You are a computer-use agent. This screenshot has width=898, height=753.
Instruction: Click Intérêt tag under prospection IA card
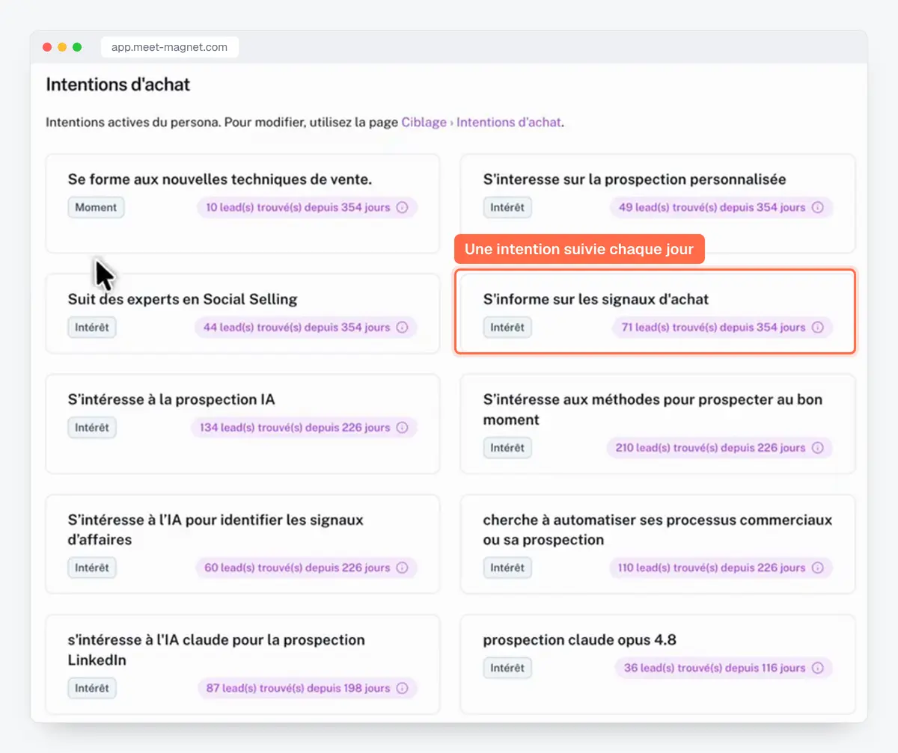pos(92,428)
